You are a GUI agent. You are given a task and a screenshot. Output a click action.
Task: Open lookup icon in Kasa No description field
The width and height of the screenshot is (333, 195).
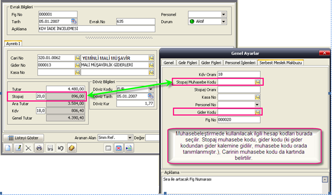pyautogui.click(x=151, y=72)
